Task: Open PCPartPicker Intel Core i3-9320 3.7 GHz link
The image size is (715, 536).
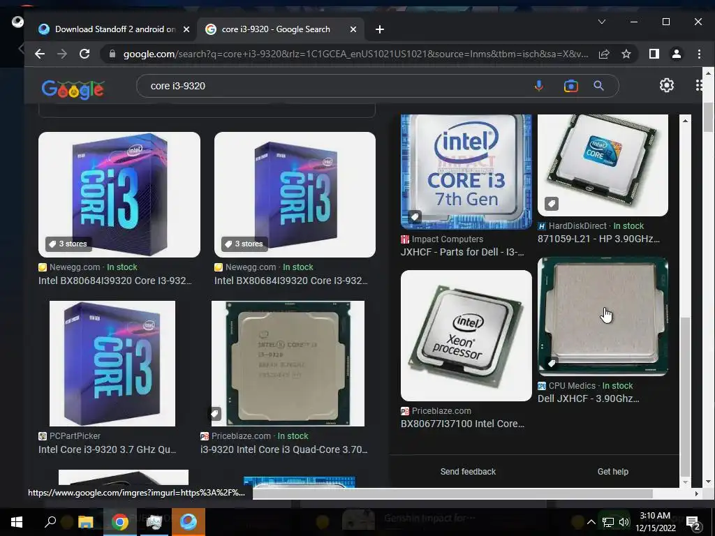Action: tap(107, 449)
